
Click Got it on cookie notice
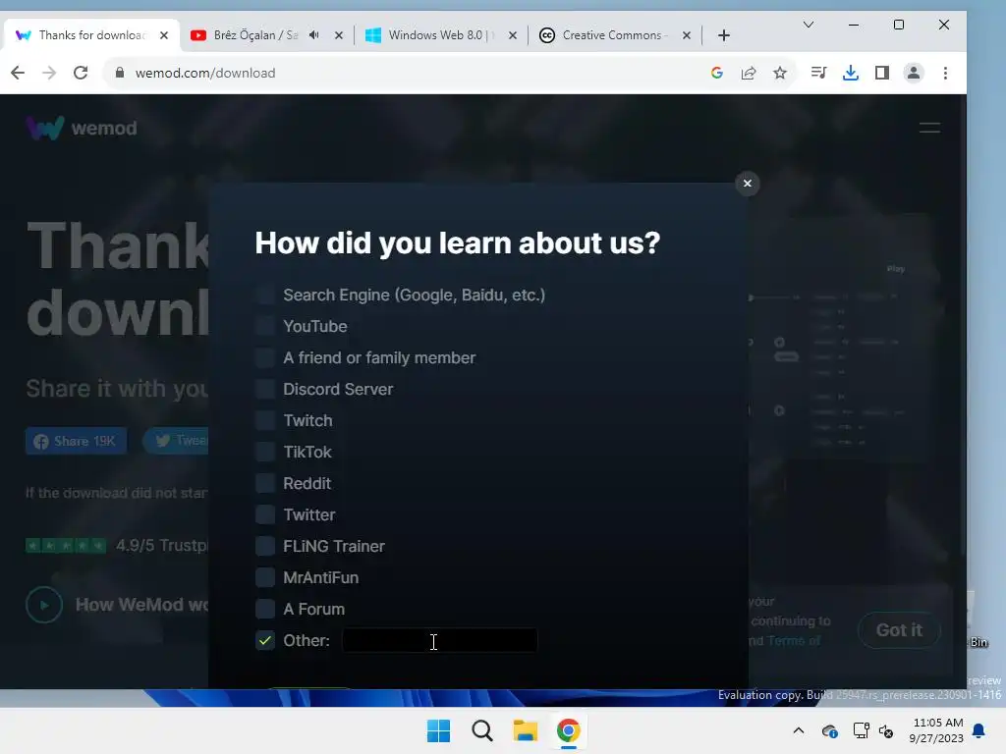900,630
